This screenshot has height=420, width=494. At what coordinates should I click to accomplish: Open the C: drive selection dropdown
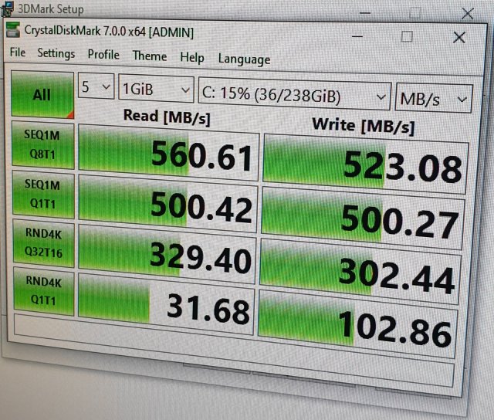pyautogui.click(x=295, y=94)
